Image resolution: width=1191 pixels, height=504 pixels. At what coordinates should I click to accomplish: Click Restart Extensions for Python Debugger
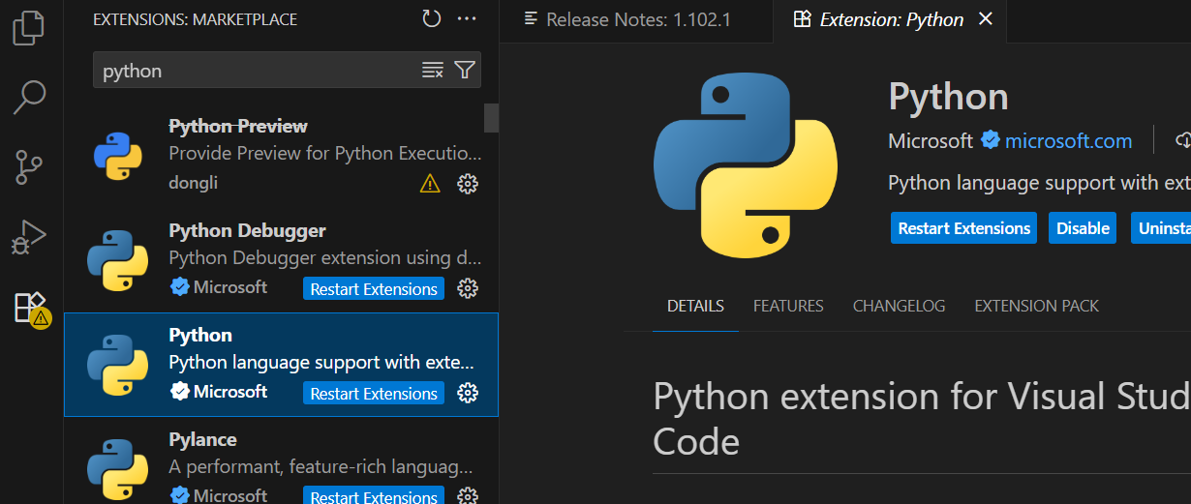click(374, 288)
